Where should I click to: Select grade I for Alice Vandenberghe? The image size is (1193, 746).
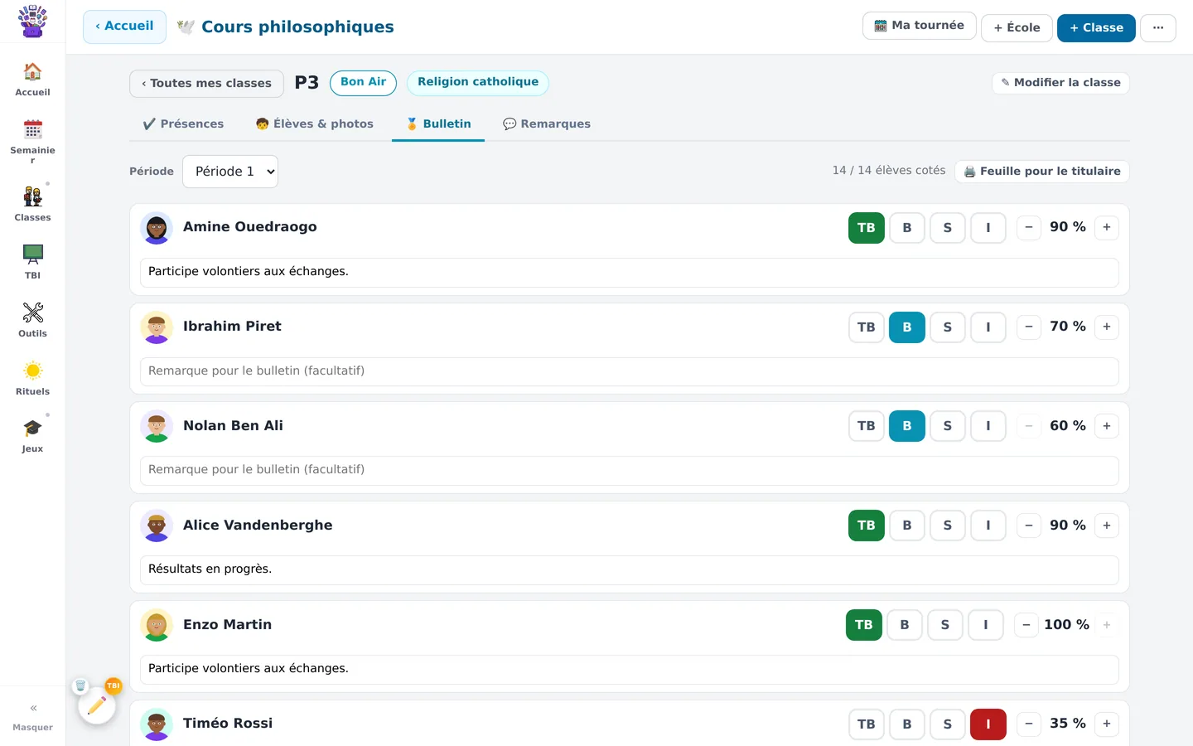coord(988,526)
